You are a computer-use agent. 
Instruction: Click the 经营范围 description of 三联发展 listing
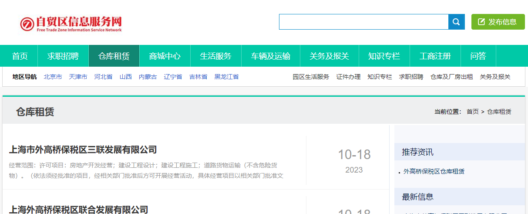click(146, 170)
